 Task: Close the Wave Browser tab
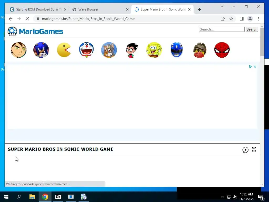coord(127,10)
